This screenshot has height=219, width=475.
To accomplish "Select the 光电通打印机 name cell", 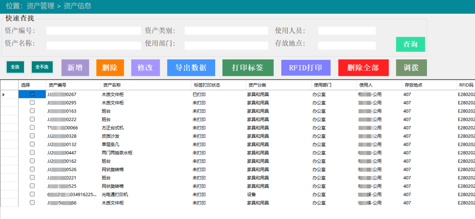I will click(146, 195).
